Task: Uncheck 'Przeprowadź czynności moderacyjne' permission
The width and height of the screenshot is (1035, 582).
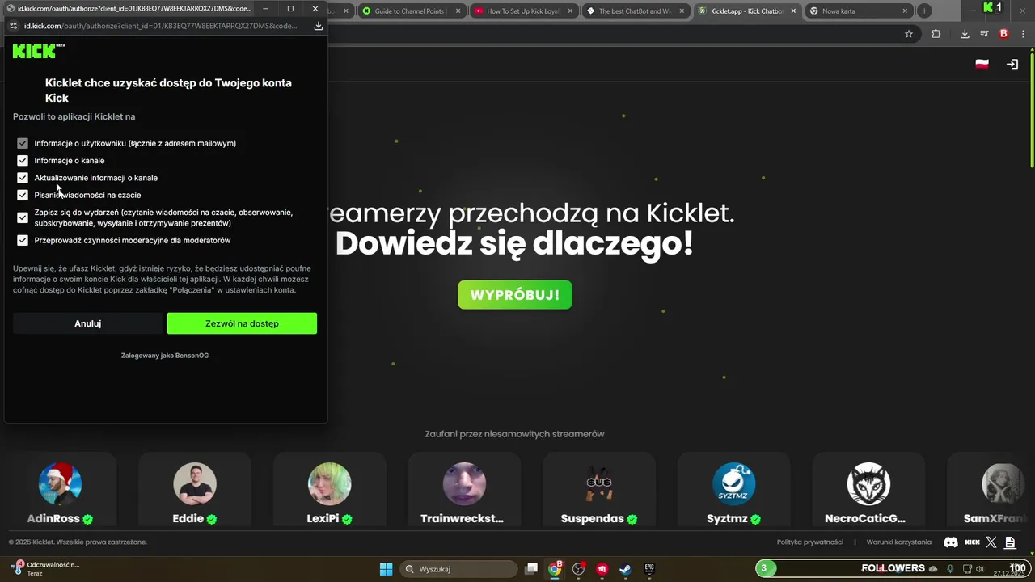Action: click(x=23, y=240)
